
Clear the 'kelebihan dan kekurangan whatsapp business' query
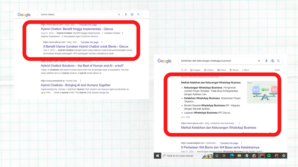tap(259, 61)
